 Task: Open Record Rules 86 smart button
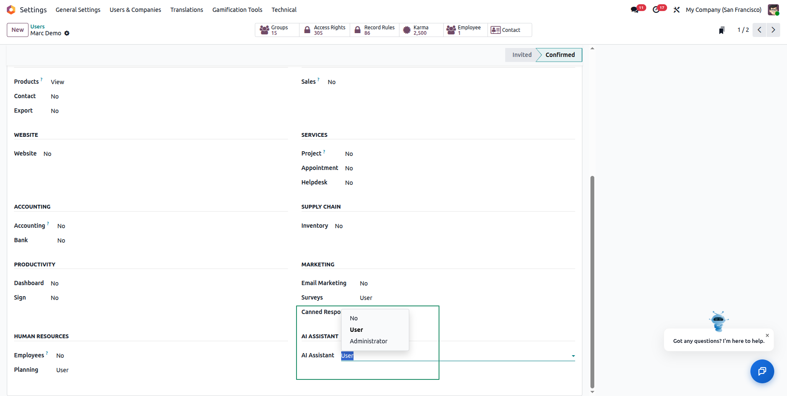(x=375, y=30)
